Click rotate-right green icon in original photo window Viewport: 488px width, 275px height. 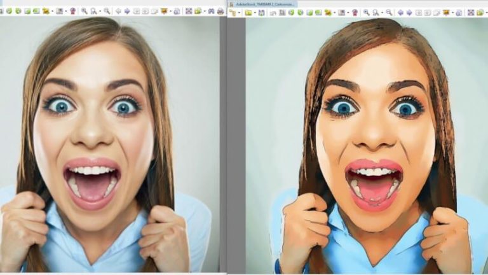tap(18, 11)
